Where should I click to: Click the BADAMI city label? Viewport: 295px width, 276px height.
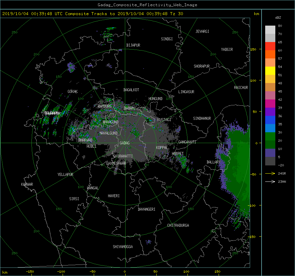coord(130,108)
